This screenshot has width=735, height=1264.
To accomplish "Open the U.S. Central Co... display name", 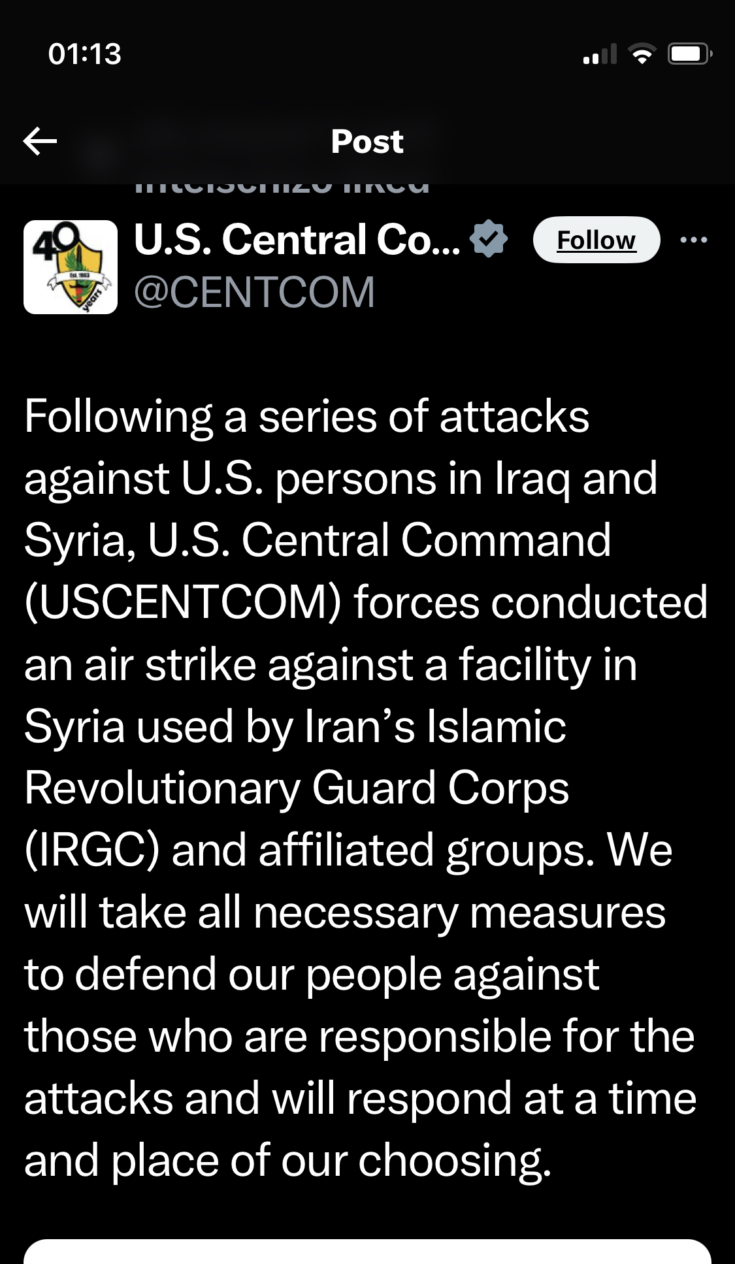I will [x=297, y=240].
